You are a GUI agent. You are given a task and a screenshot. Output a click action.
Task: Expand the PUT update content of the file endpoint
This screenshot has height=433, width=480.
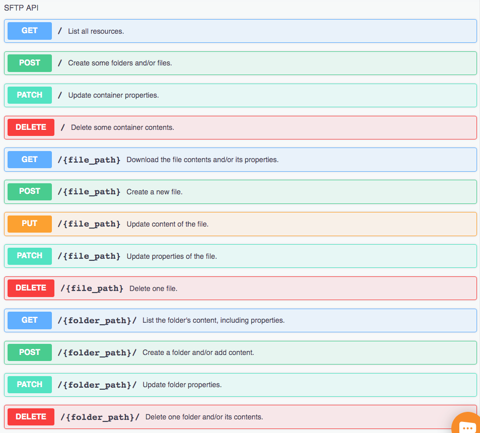[252, 224]
